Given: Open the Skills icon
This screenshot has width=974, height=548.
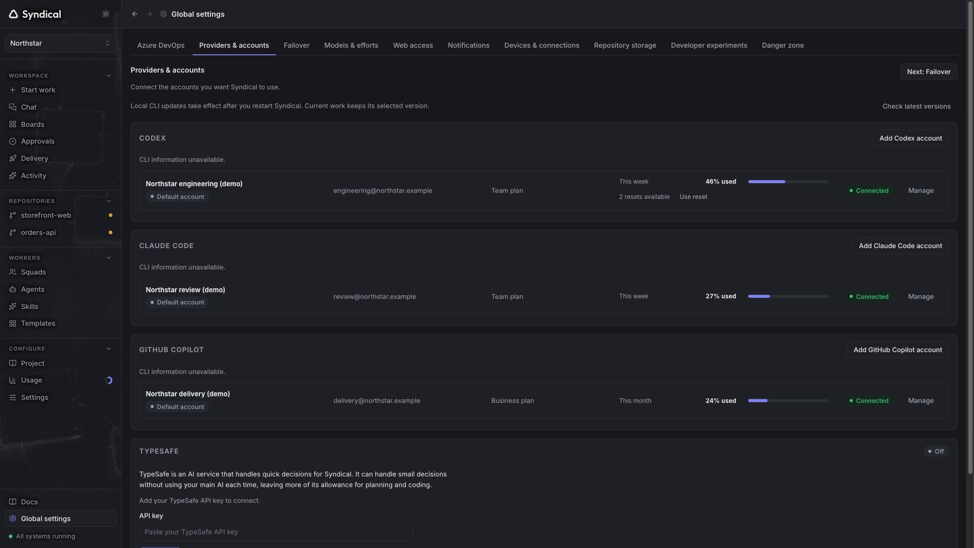Looking at the screenshot, I should click(13, 306).
